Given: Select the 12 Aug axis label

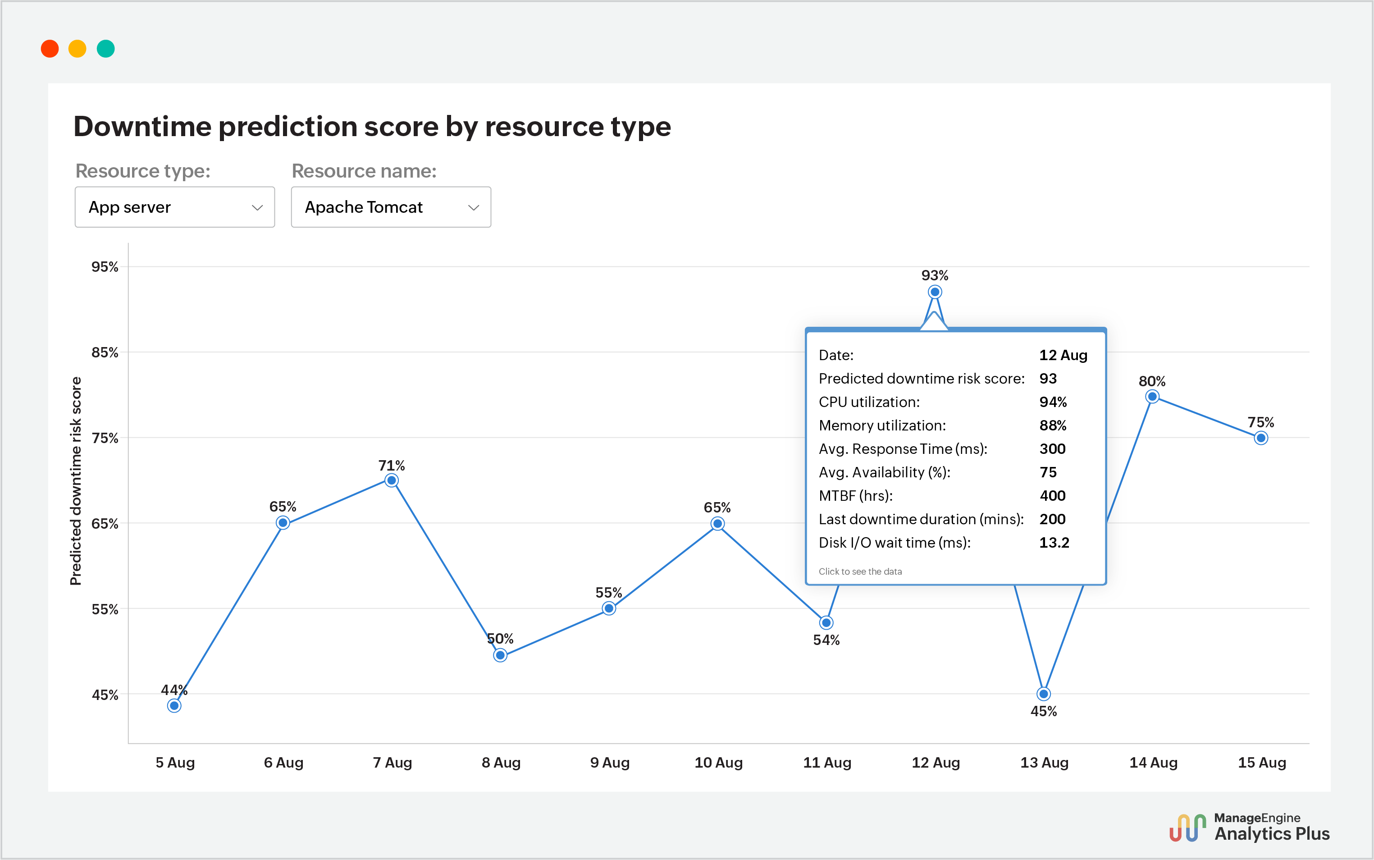Looking at the screenshot, I should [x=936, y=763].
